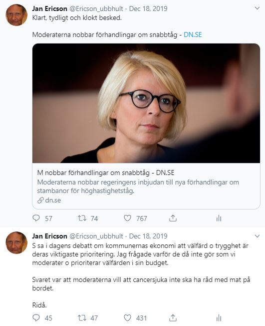View analytics of the first tweet
This screenshot has width=265, height=326.
click(x=219, y=218)
